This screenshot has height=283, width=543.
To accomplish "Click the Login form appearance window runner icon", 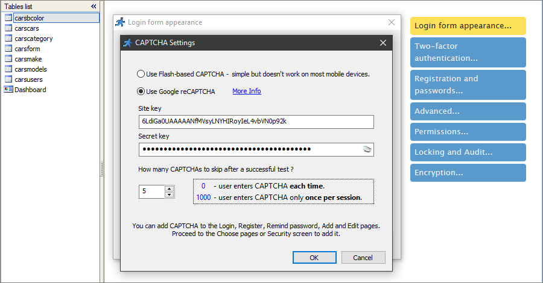I will (120, 22).
